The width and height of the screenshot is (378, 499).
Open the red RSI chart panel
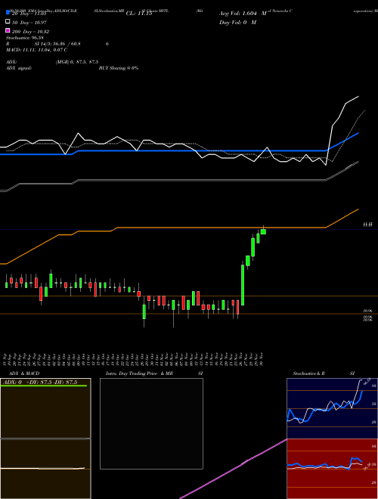click(x=332, y=469)
